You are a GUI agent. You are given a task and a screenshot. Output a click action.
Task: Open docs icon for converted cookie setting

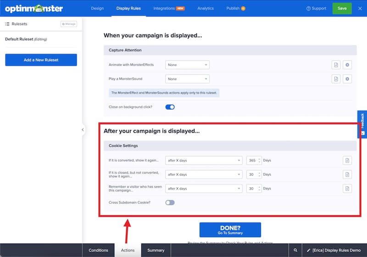pos(347,160)
